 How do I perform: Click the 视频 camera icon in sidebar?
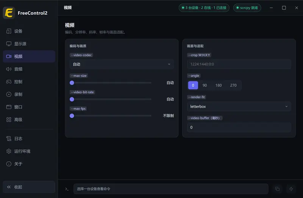point(9,56)
